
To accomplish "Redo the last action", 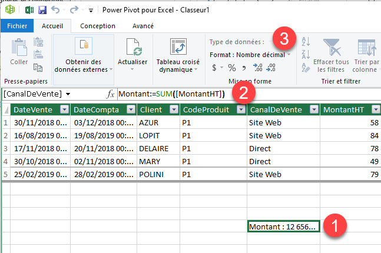I will tap(74, 10).
